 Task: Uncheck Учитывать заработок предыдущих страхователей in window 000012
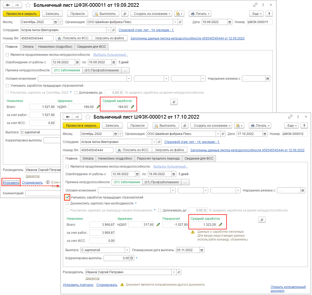[x=67, y=197]
